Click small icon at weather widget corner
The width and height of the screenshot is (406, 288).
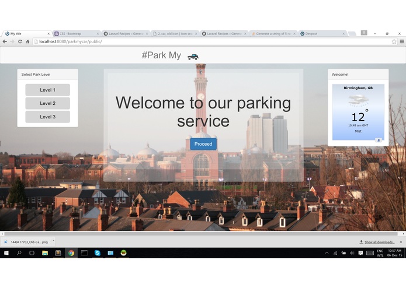point(379,140)
